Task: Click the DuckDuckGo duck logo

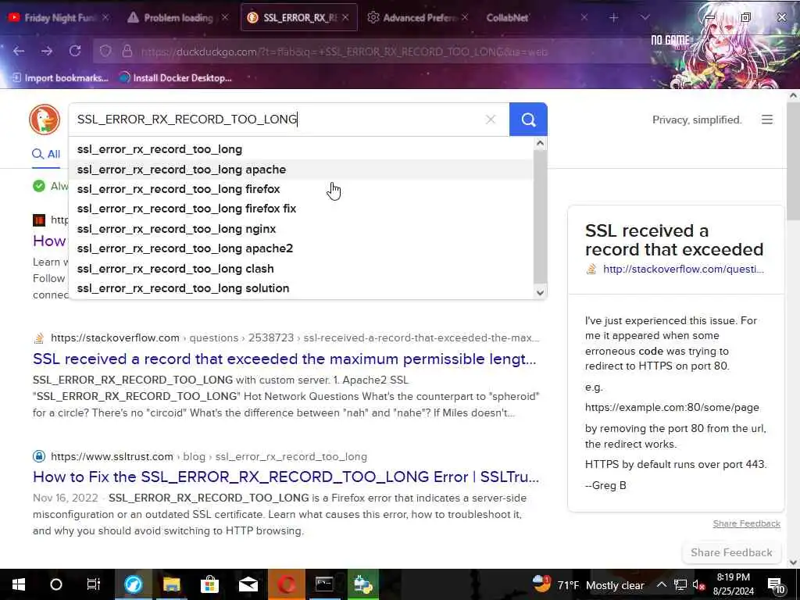Action: (x=45, y=120)
